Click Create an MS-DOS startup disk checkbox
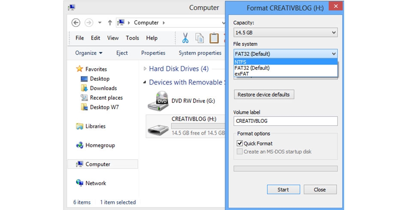The image size is (412, 210). tap(239, 152)
